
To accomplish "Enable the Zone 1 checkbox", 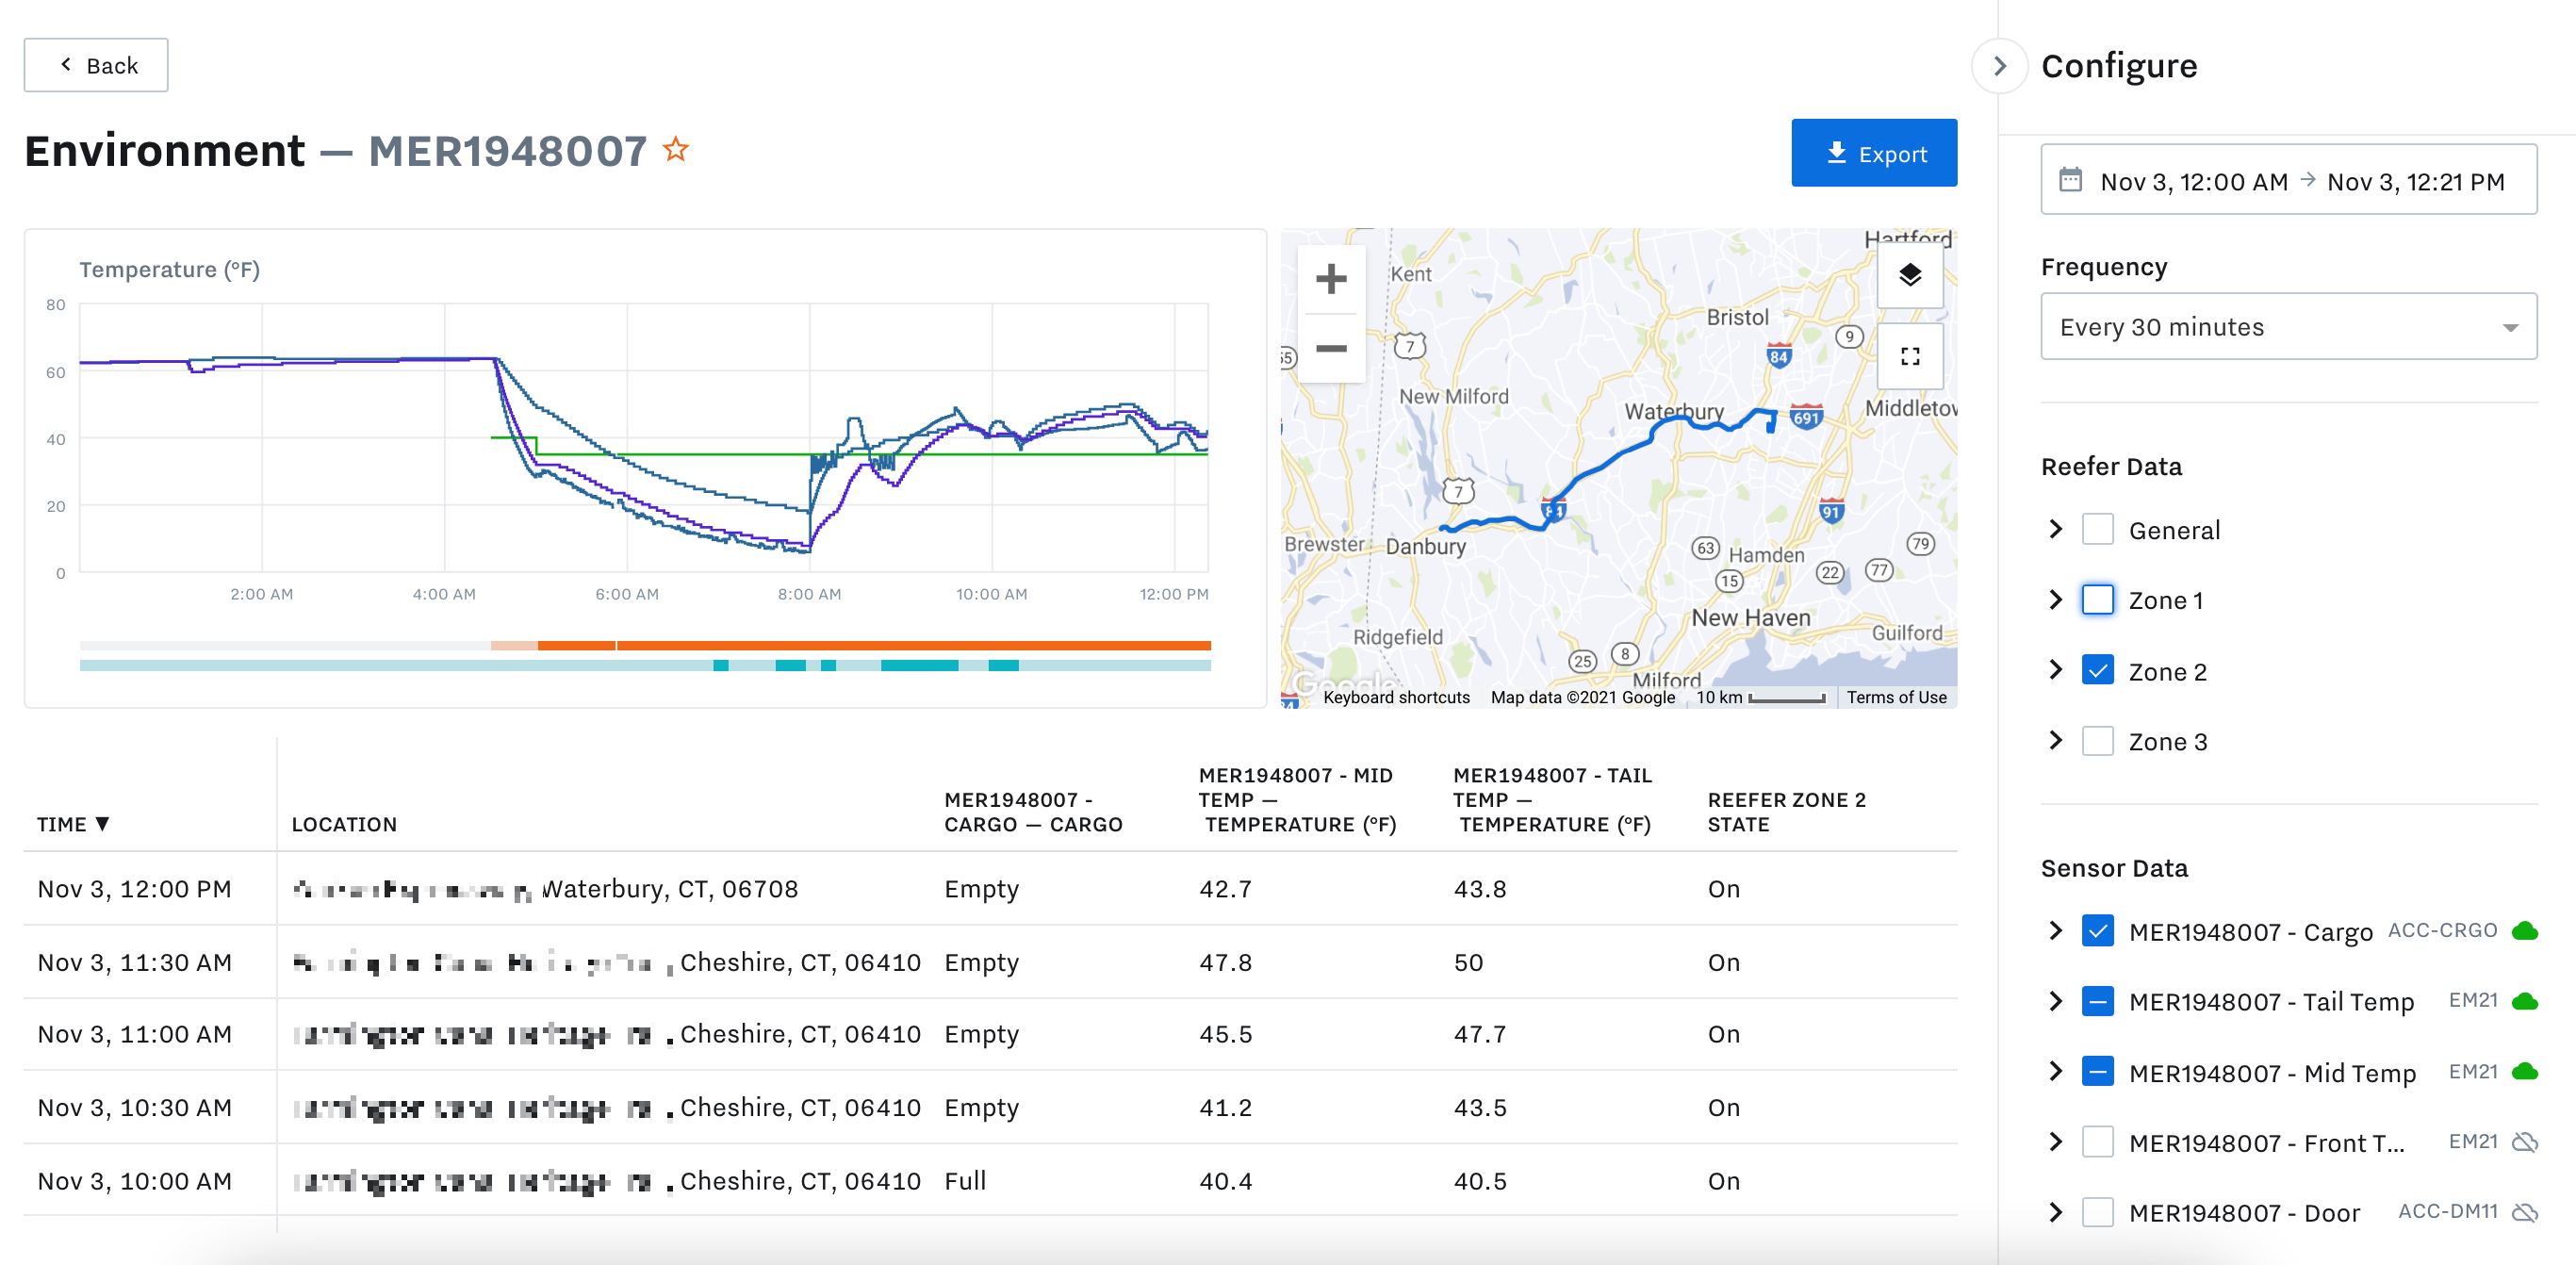I will [x=2100, y=600].
